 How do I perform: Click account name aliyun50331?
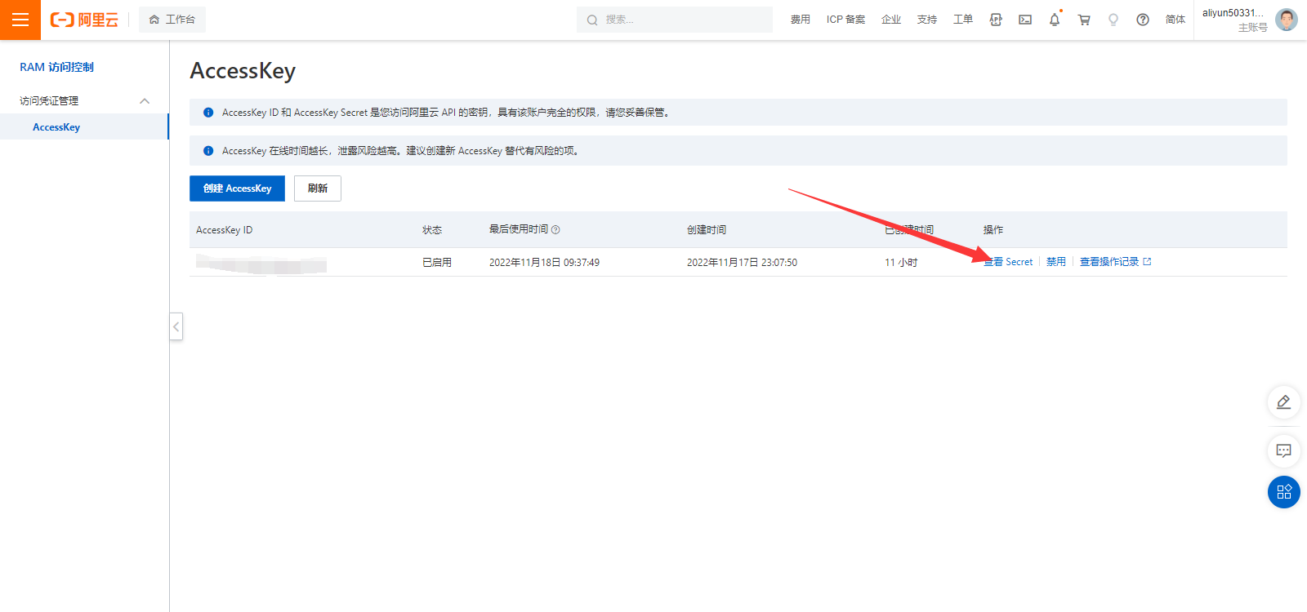click(x=1233, y=13)
